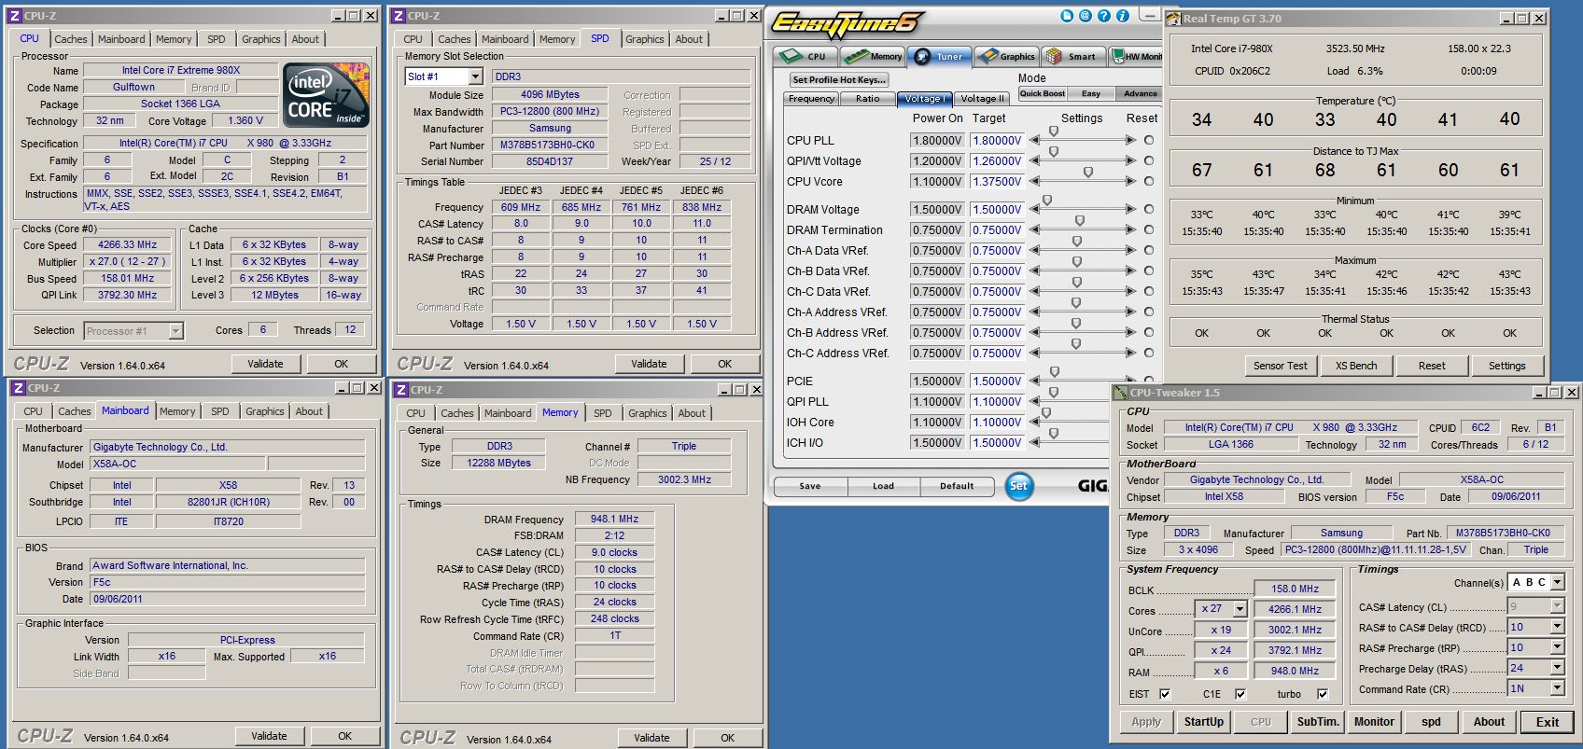Screen dimensions: 1583x749
Task: Click the left arrow to decrease PCIE voltage
Action: 1035,381
